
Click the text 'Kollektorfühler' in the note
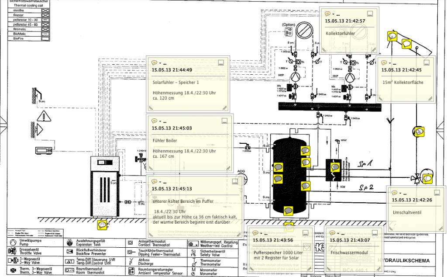click(340, 33)
